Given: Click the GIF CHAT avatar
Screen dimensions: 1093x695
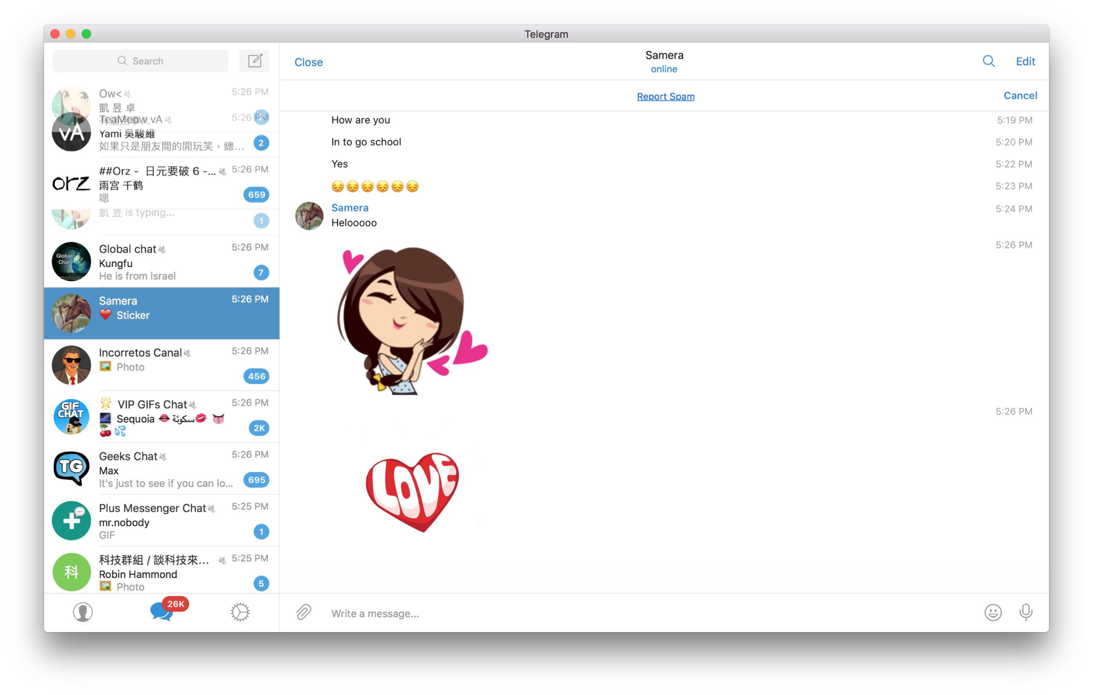Looking at the screenshot, I should (71, 417).
